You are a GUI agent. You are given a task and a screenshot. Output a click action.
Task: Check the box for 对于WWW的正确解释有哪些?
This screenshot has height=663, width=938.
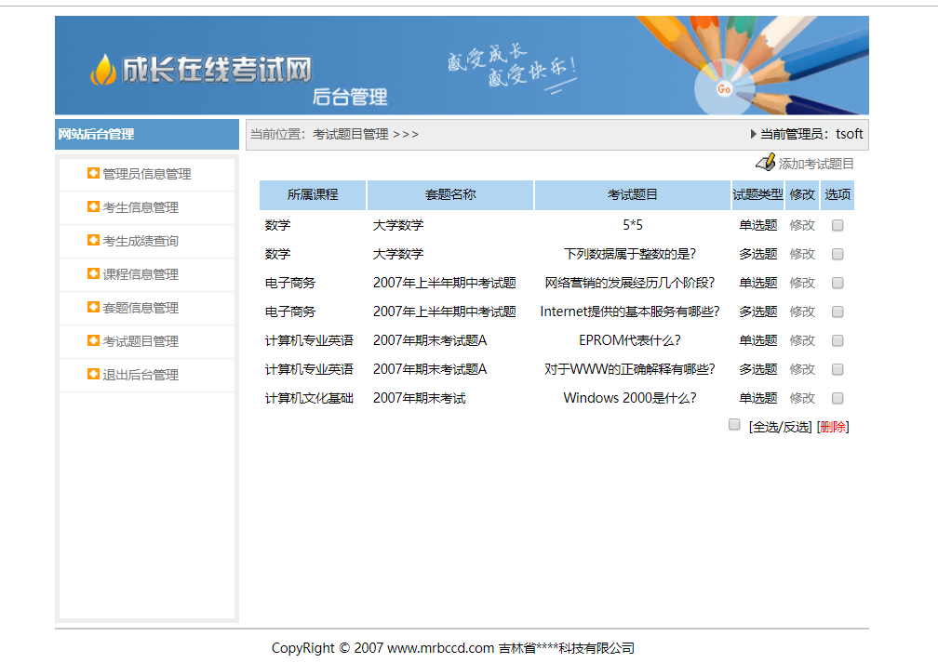click(x=837, y=369)
